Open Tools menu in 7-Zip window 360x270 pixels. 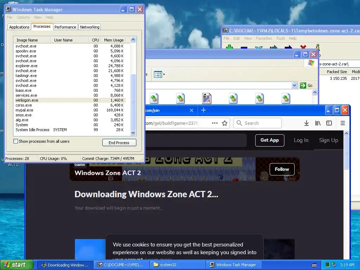(x=280, y=38)
